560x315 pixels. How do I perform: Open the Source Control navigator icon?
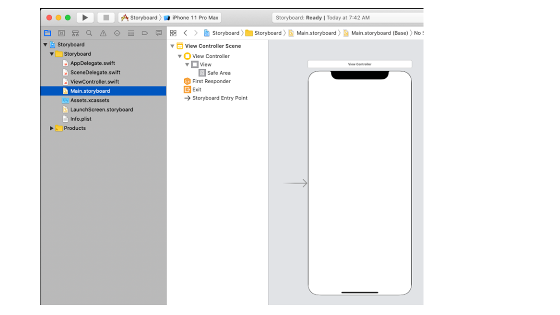pos(62,33)
